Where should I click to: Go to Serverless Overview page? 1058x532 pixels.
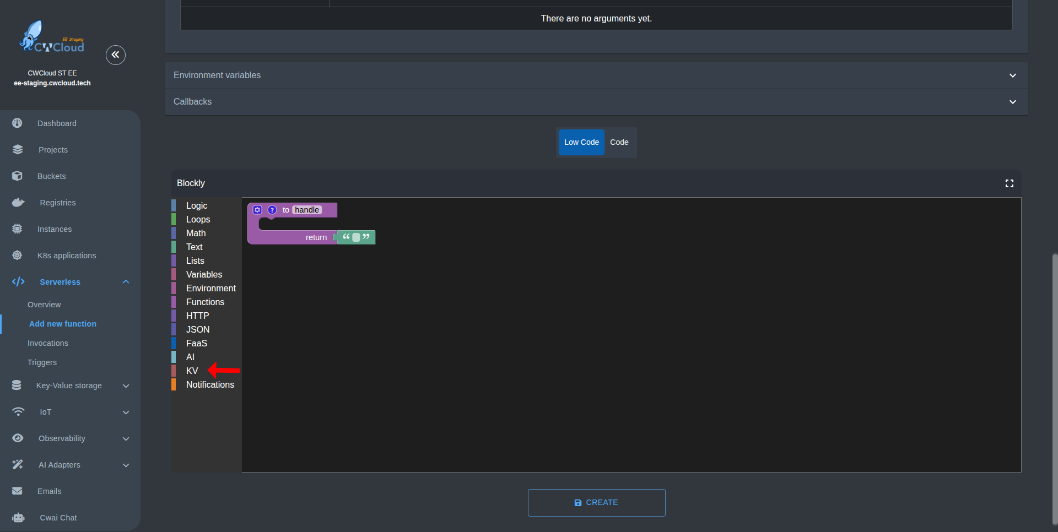click(44, 305)
